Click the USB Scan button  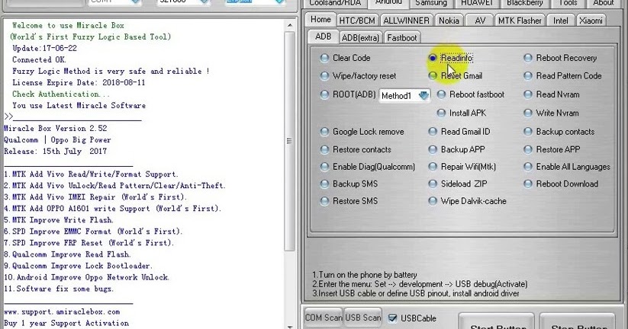click(x=363, y=318)
